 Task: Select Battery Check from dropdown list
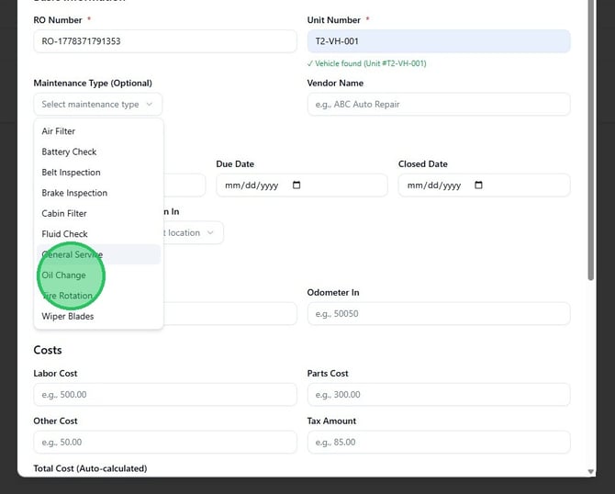[x=98, y=152]
